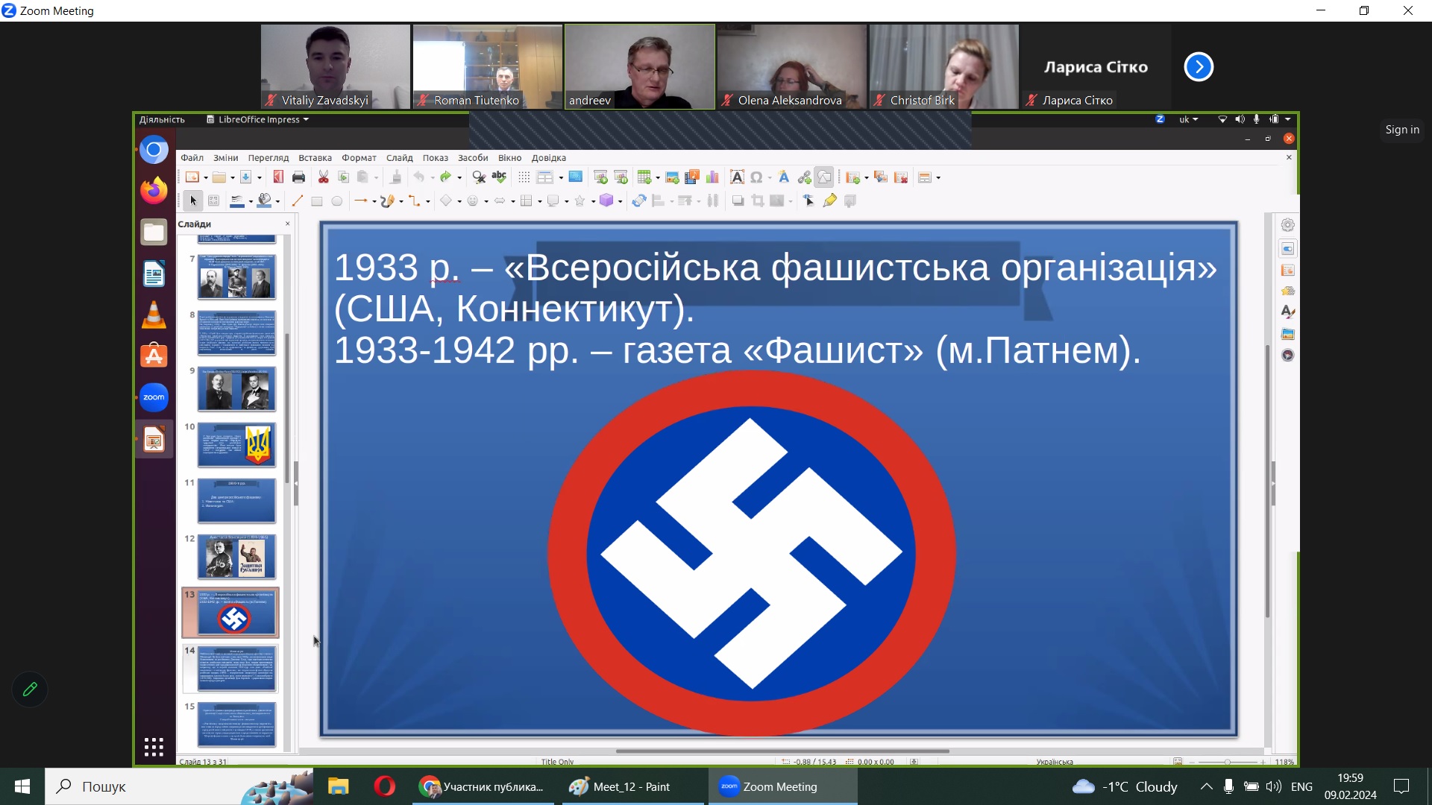The width and height of the screenshot is (1432, 805).
Task: Expand the LibreOffice Impress application menu
Action: pos(258,119)
